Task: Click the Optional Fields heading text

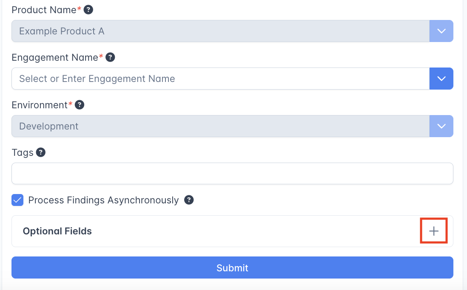Action: tap(57, 231)
